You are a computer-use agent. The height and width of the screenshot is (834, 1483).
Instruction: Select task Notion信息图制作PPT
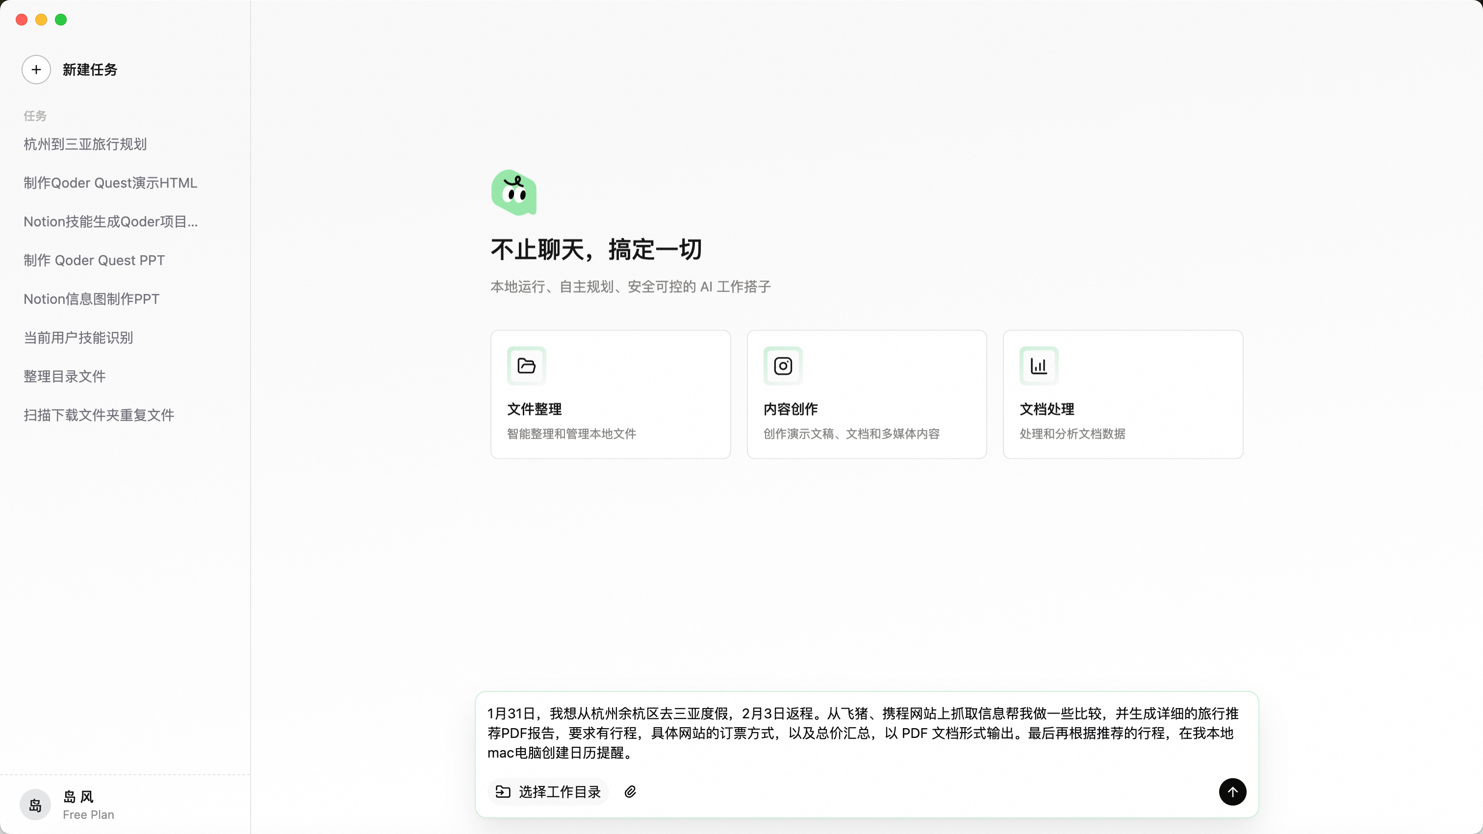(x=92, y=299)
